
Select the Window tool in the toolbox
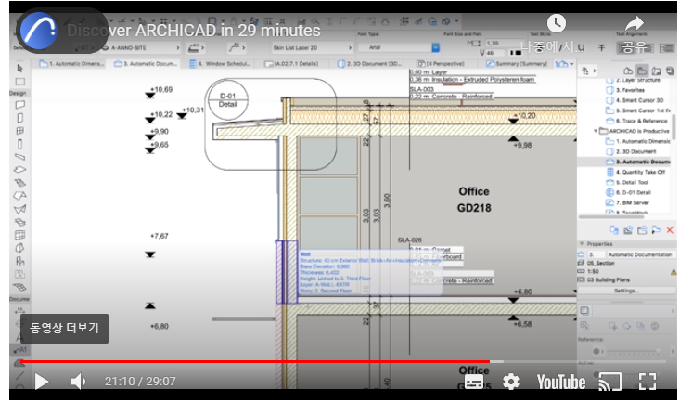click(x=20, y=131)
